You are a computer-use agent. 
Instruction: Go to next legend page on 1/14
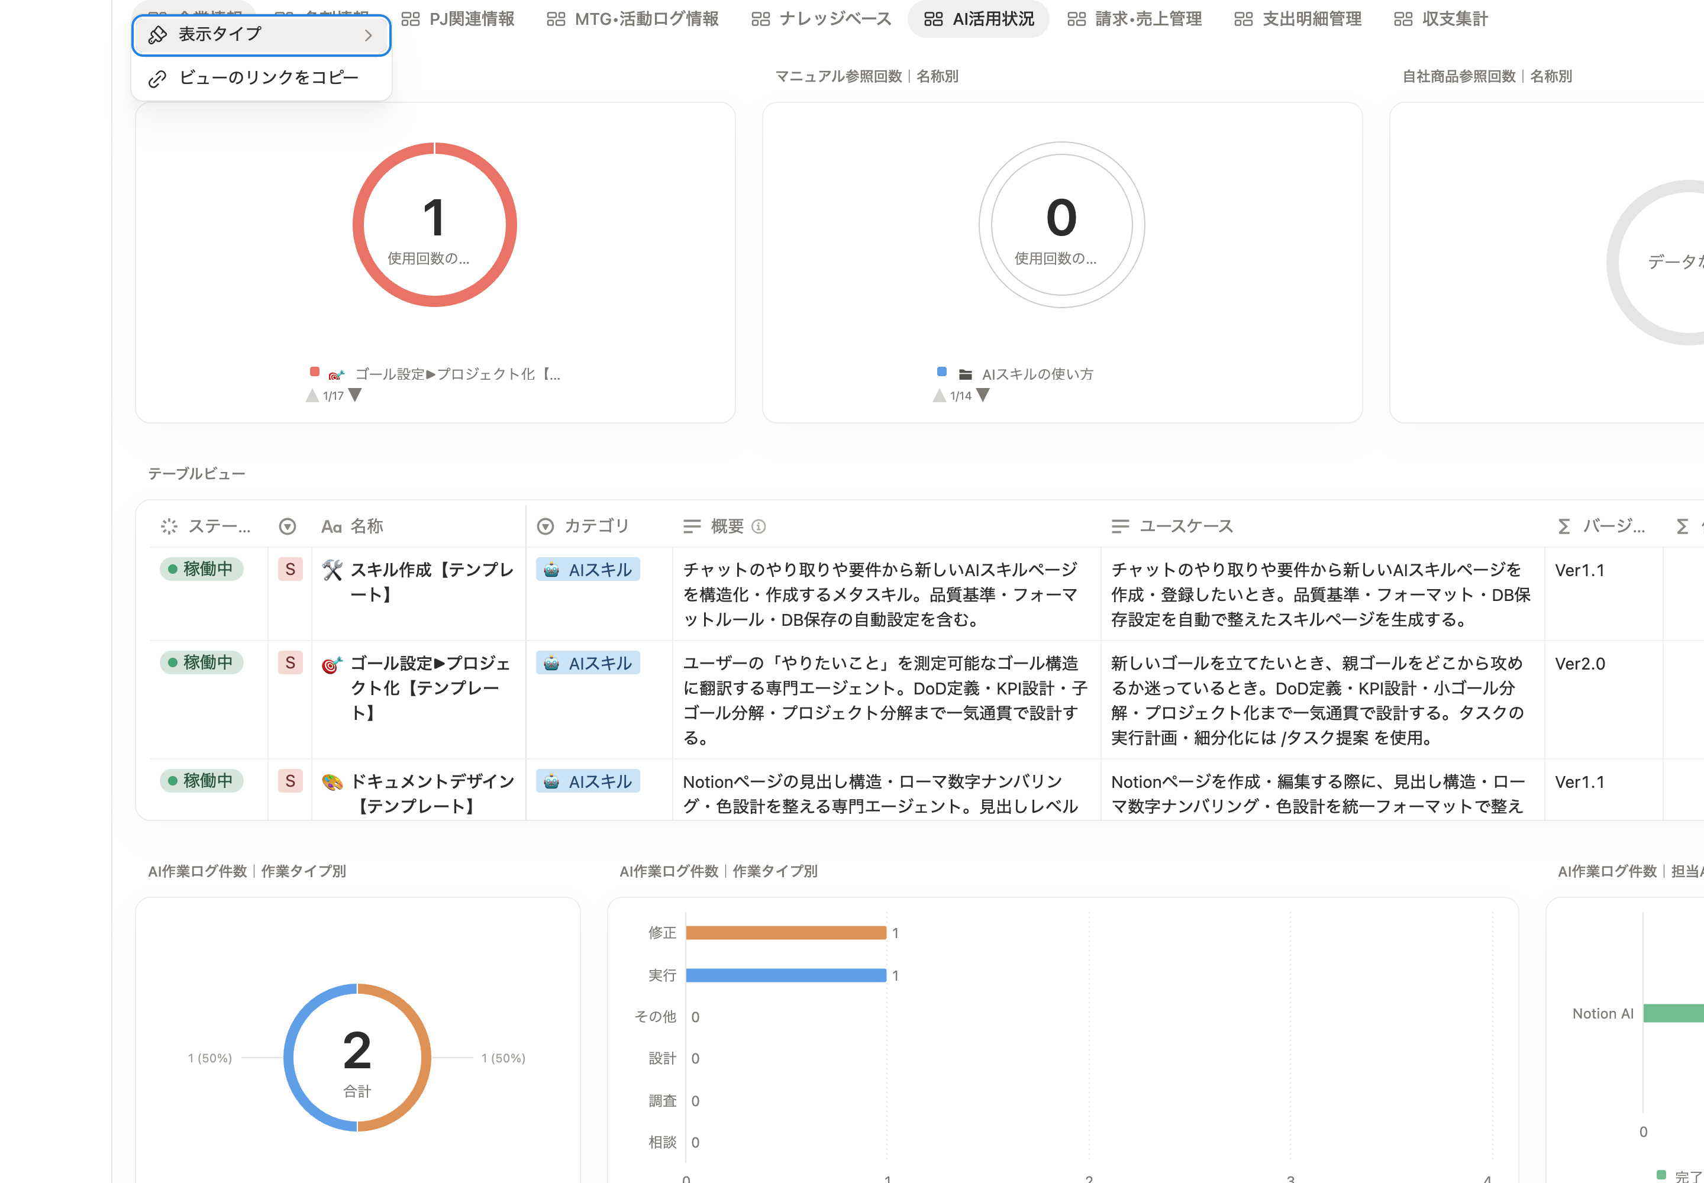983,395
